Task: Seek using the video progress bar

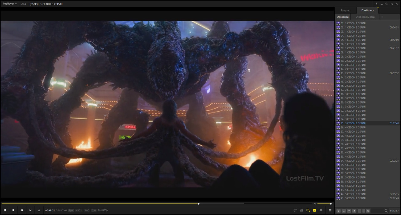Action: [x=157, y=204]
